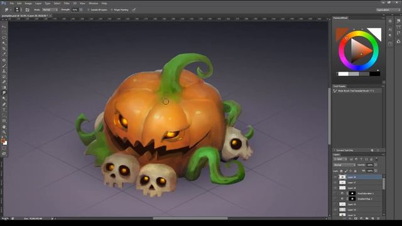Click the Strength value field
The image size is (402, 226).
click(75, 10)
